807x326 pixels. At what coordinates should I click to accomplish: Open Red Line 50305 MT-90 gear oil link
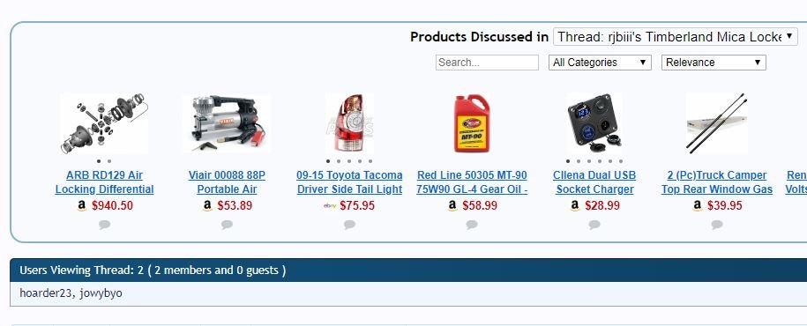(472, 182)
